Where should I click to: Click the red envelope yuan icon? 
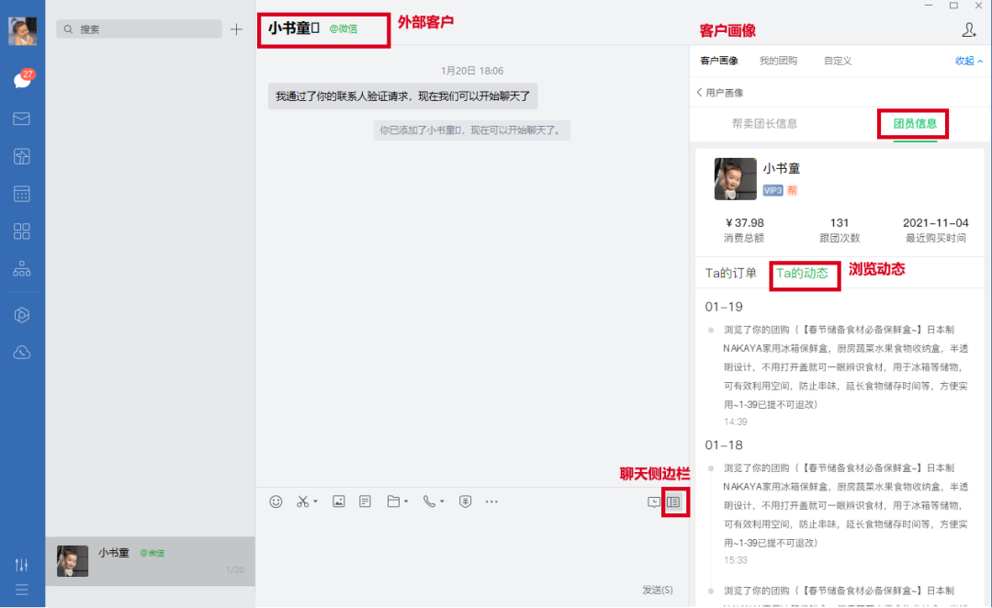[x=465, y=501]
